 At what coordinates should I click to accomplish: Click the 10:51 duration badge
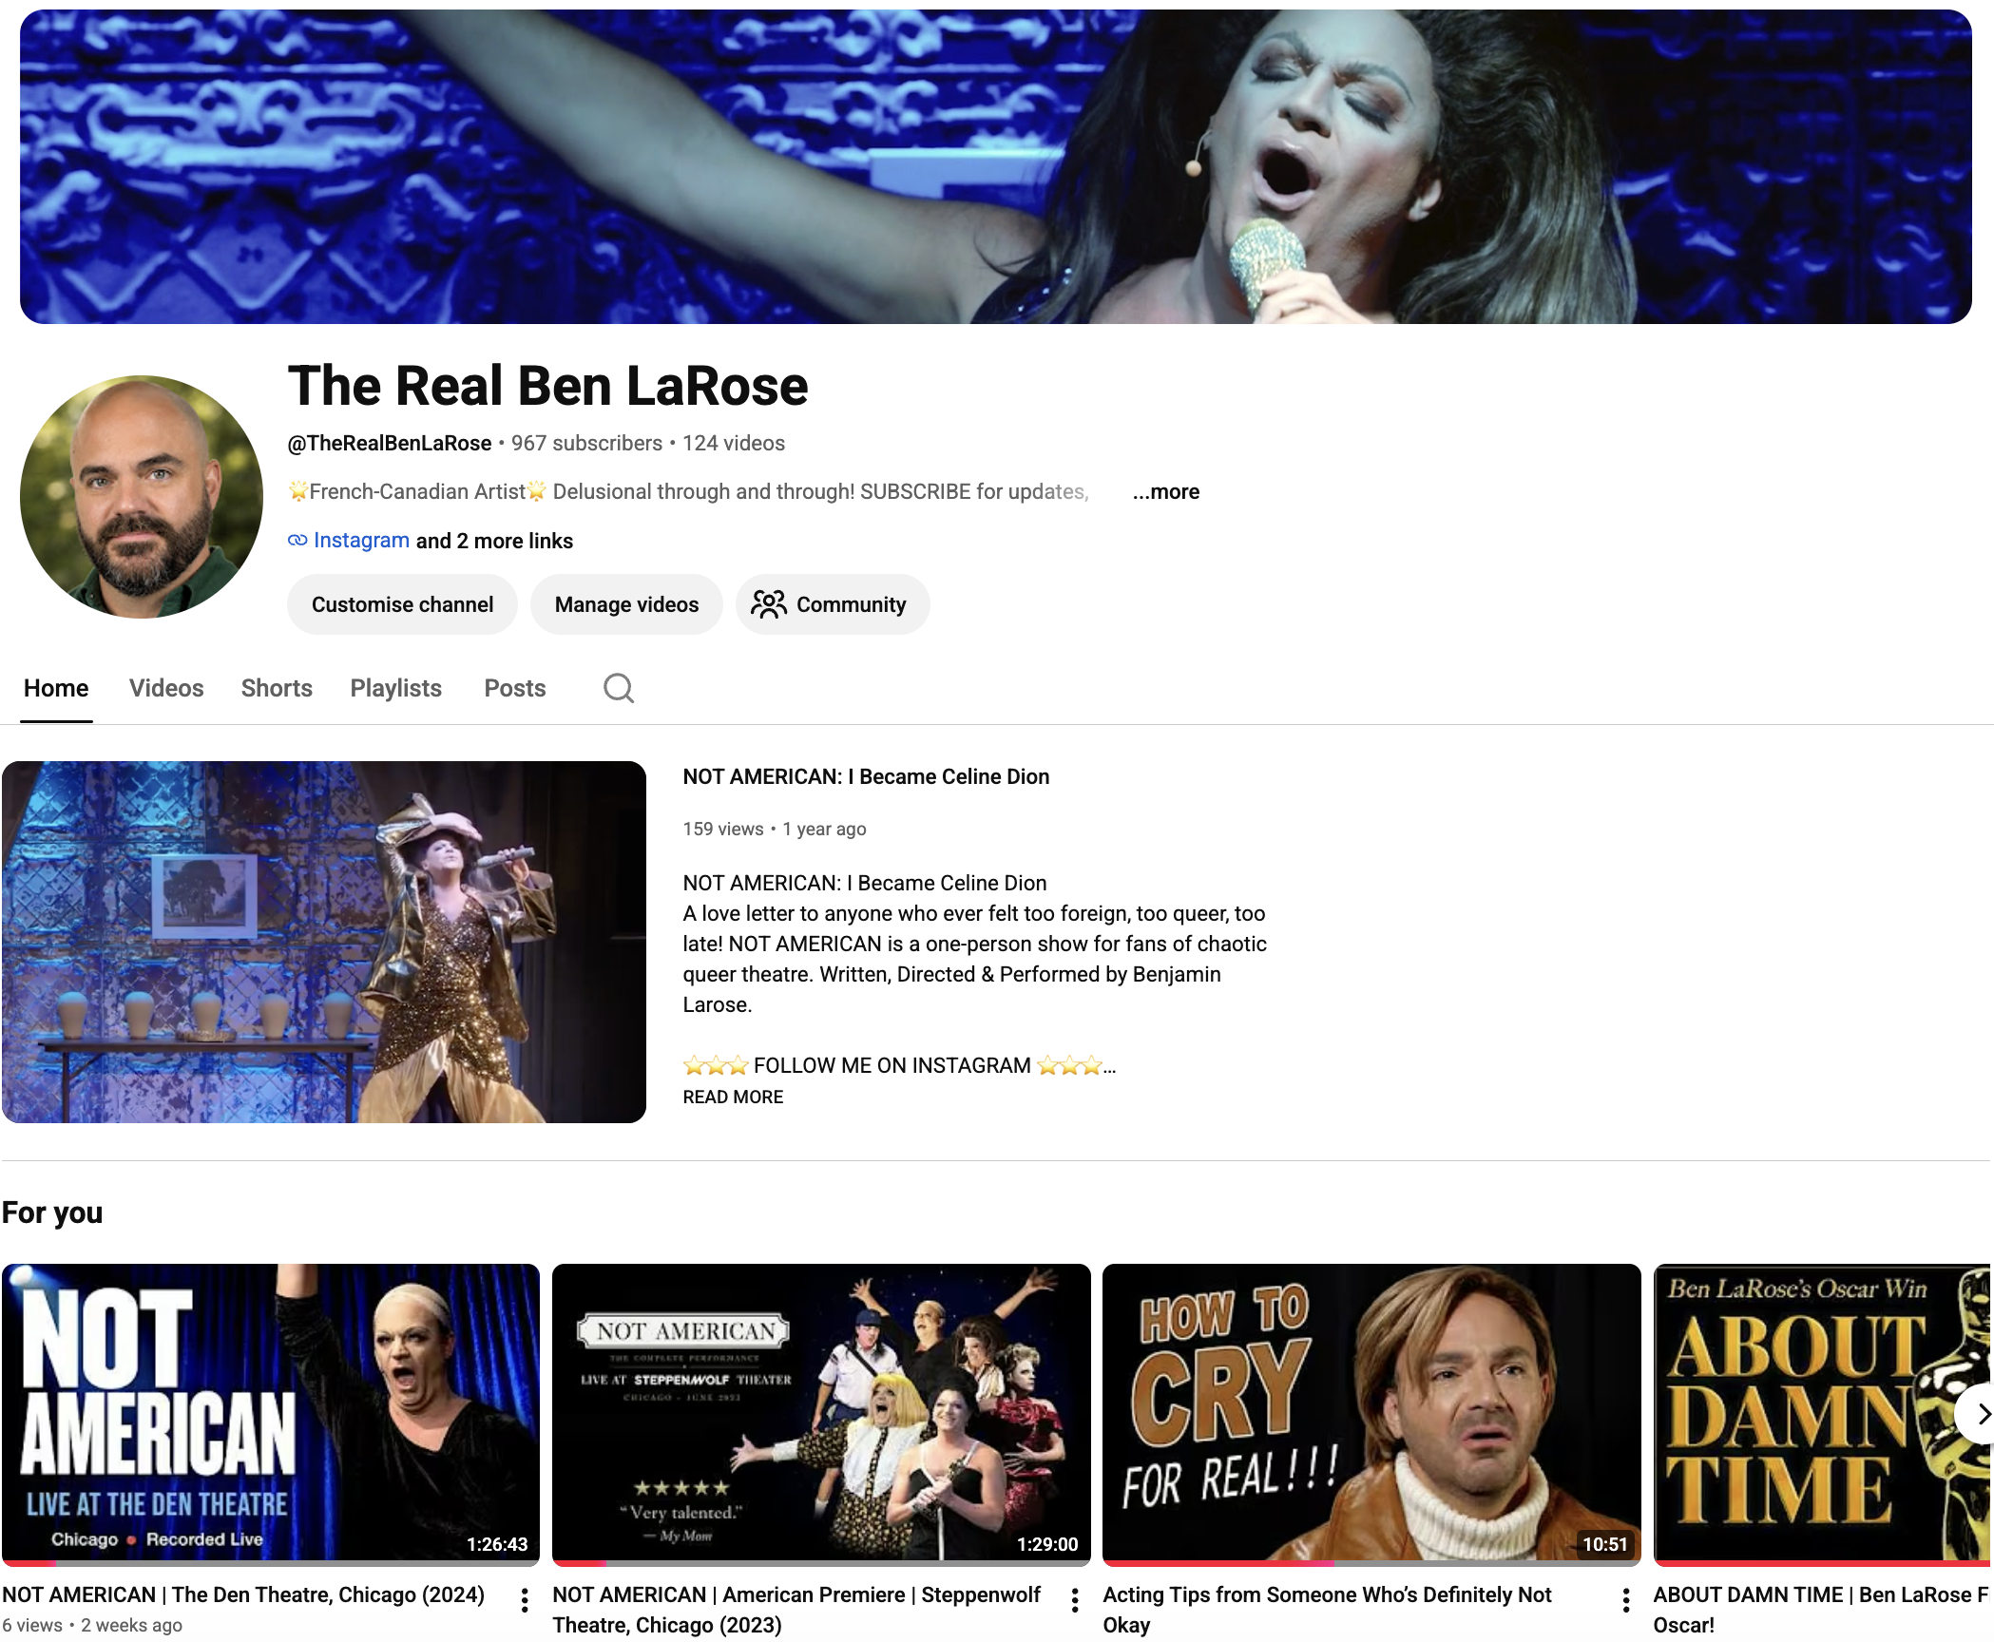(x=1604, y=1544)
